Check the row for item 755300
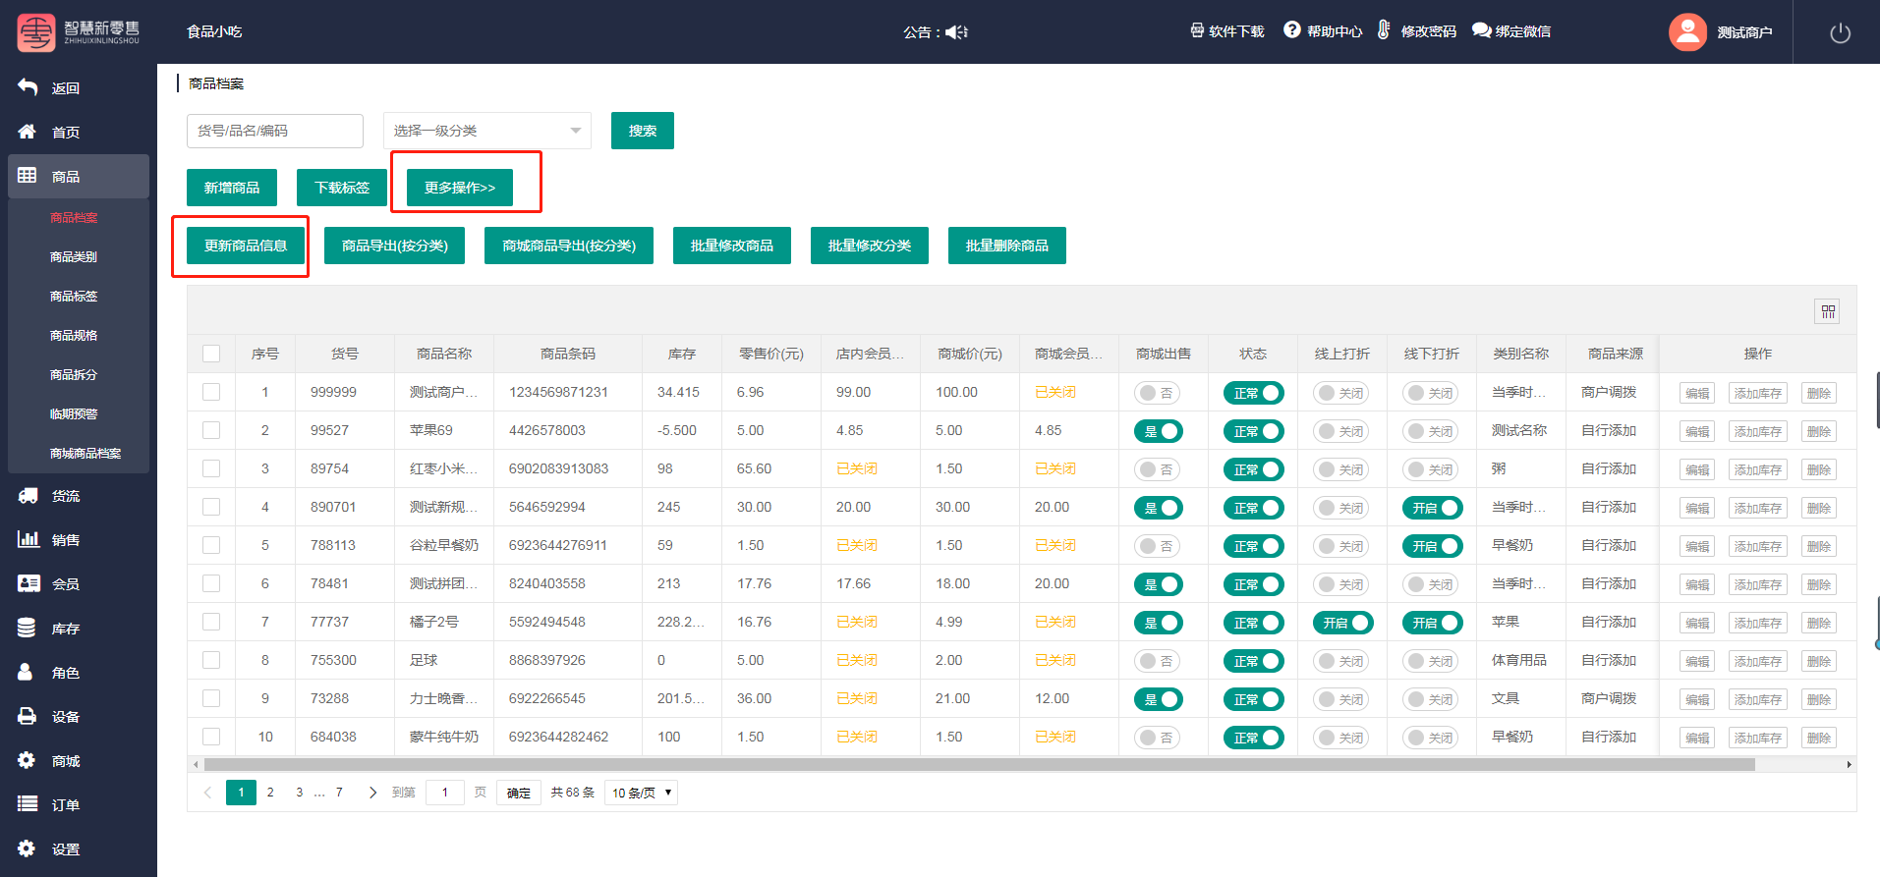 tap(211, 660)
